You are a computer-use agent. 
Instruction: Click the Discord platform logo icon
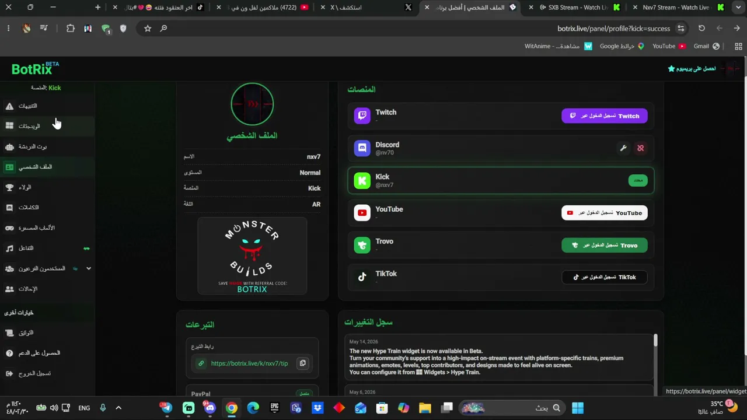362,148
